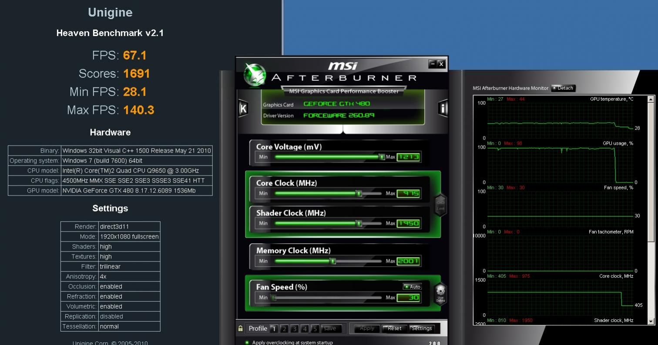Click the Heaven Benchmark v2.1 heading

pyautogui.click(x=110, y=33)
